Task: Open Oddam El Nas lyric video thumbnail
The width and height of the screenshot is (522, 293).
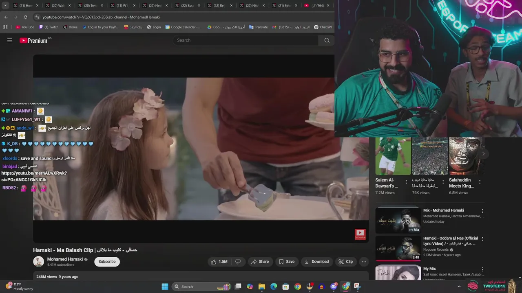Action: (398, 248)
